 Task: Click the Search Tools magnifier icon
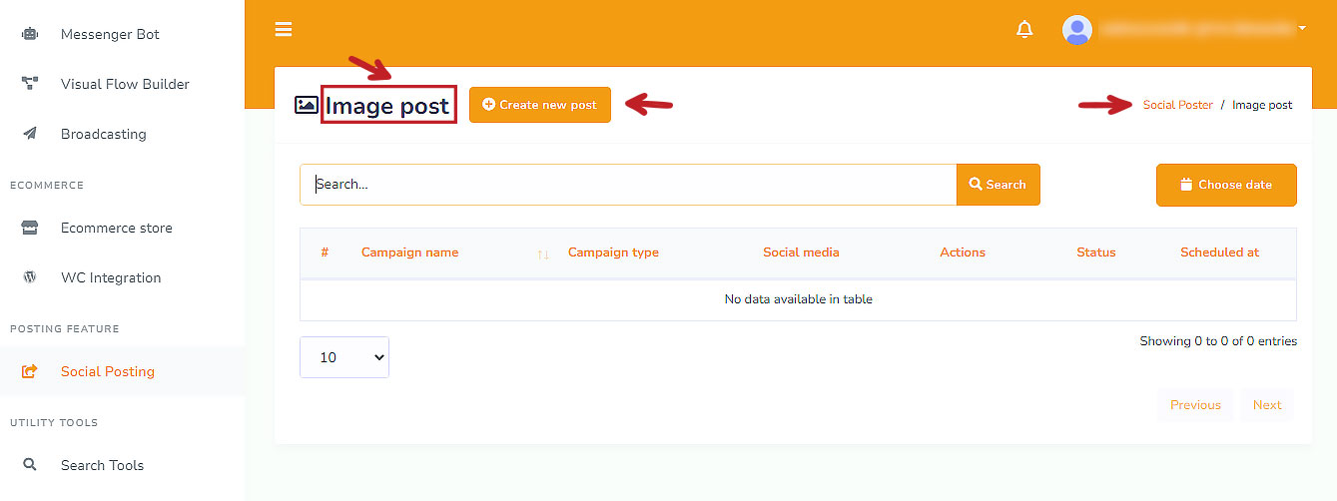tap(30, 465)
